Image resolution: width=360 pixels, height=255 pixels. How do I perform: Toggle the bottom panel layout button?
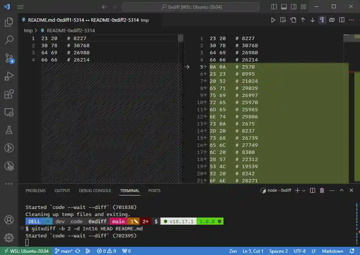[x=284, y=7]
